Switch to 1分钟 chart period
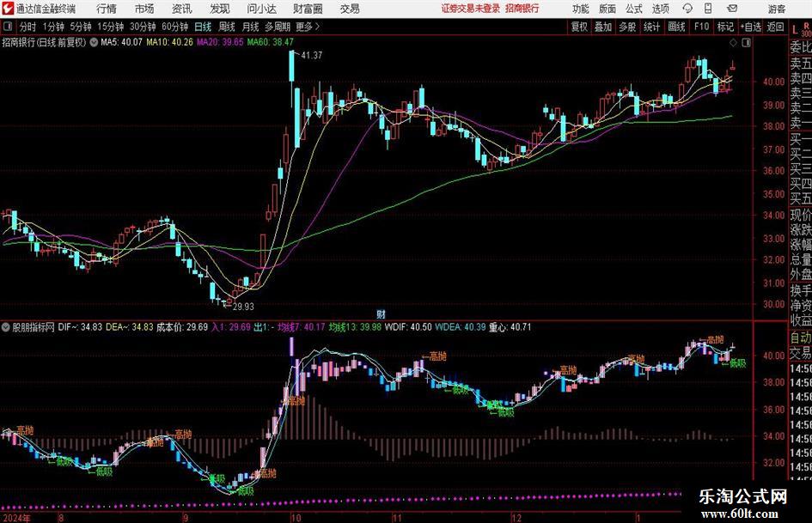 coord(52,27)
